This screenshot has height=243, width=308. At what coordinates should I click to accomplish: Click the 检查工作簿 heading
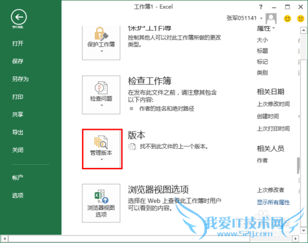[150, 81]
